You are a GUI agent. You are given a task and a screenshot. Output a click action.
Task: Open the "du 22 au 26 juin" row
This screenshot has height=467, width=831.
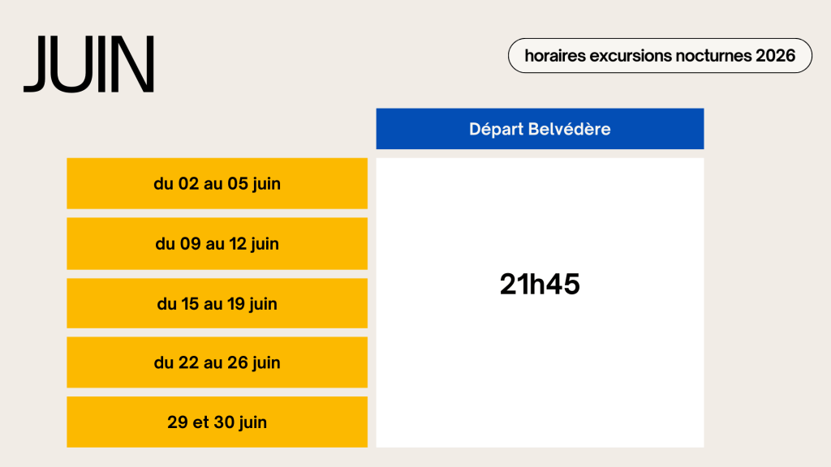pyautogui.click(x=217, y=363)
